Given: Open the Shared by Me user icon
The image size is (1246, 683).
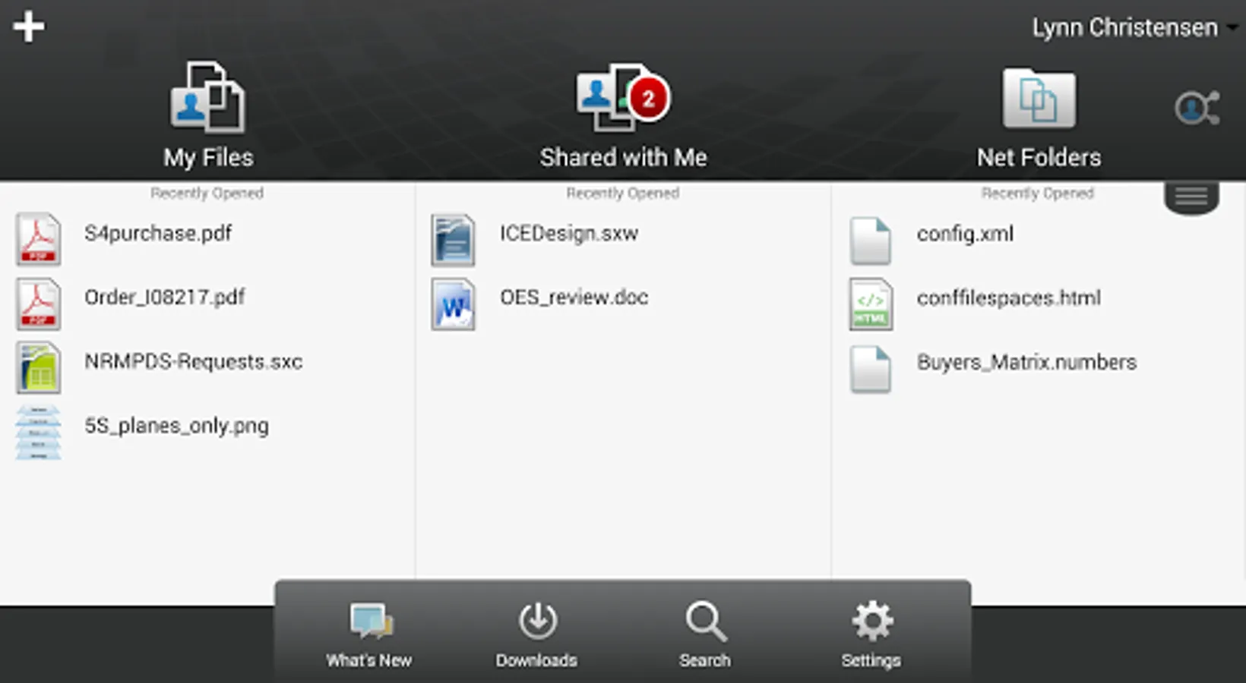Looking at the screenshot, I should point(1197,108).
